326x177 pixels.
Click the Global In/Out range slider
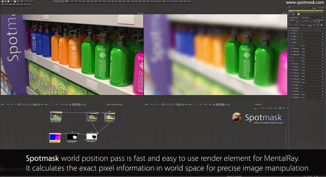(306, 22)
